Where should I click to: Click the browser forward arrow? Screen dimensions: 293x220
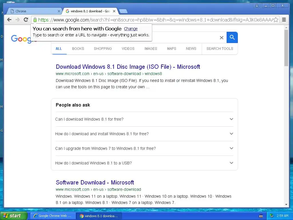tap(17, 20)
